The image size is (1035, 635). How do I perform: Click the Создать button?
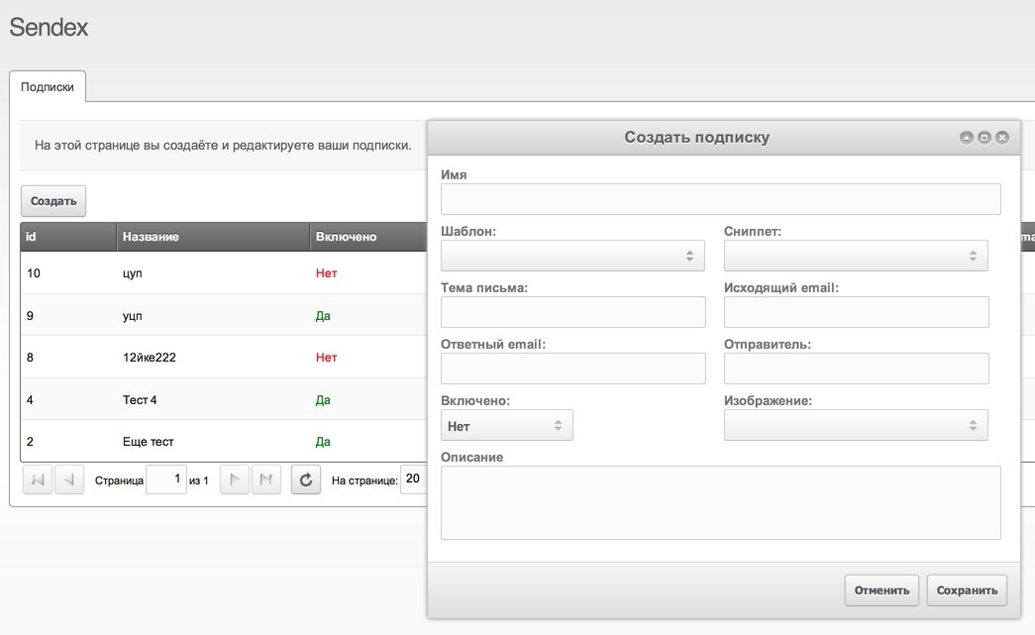pyautogui.click(x=53, y=201)
